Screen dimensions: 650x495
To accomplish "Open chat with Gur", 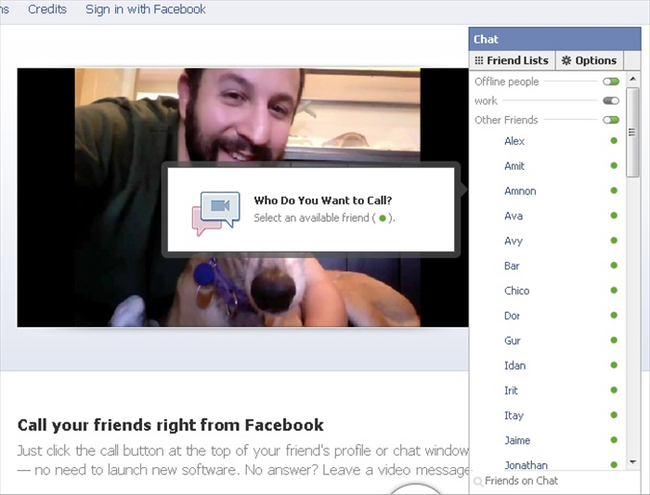I will click(x=513, y=340).
